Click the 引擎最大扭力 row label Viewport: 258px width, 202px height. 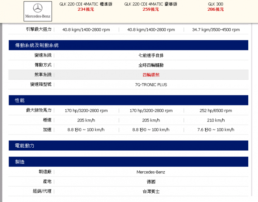[39, 29]
